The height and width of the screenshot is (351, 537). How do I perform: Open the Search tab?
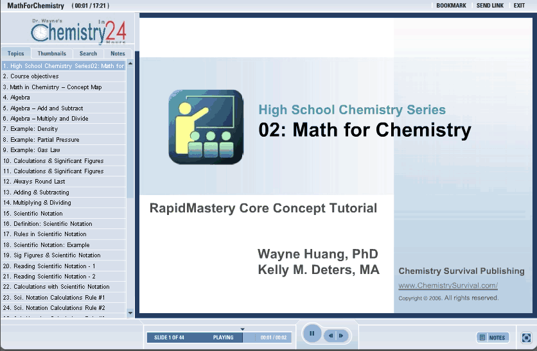pos(88,54)
